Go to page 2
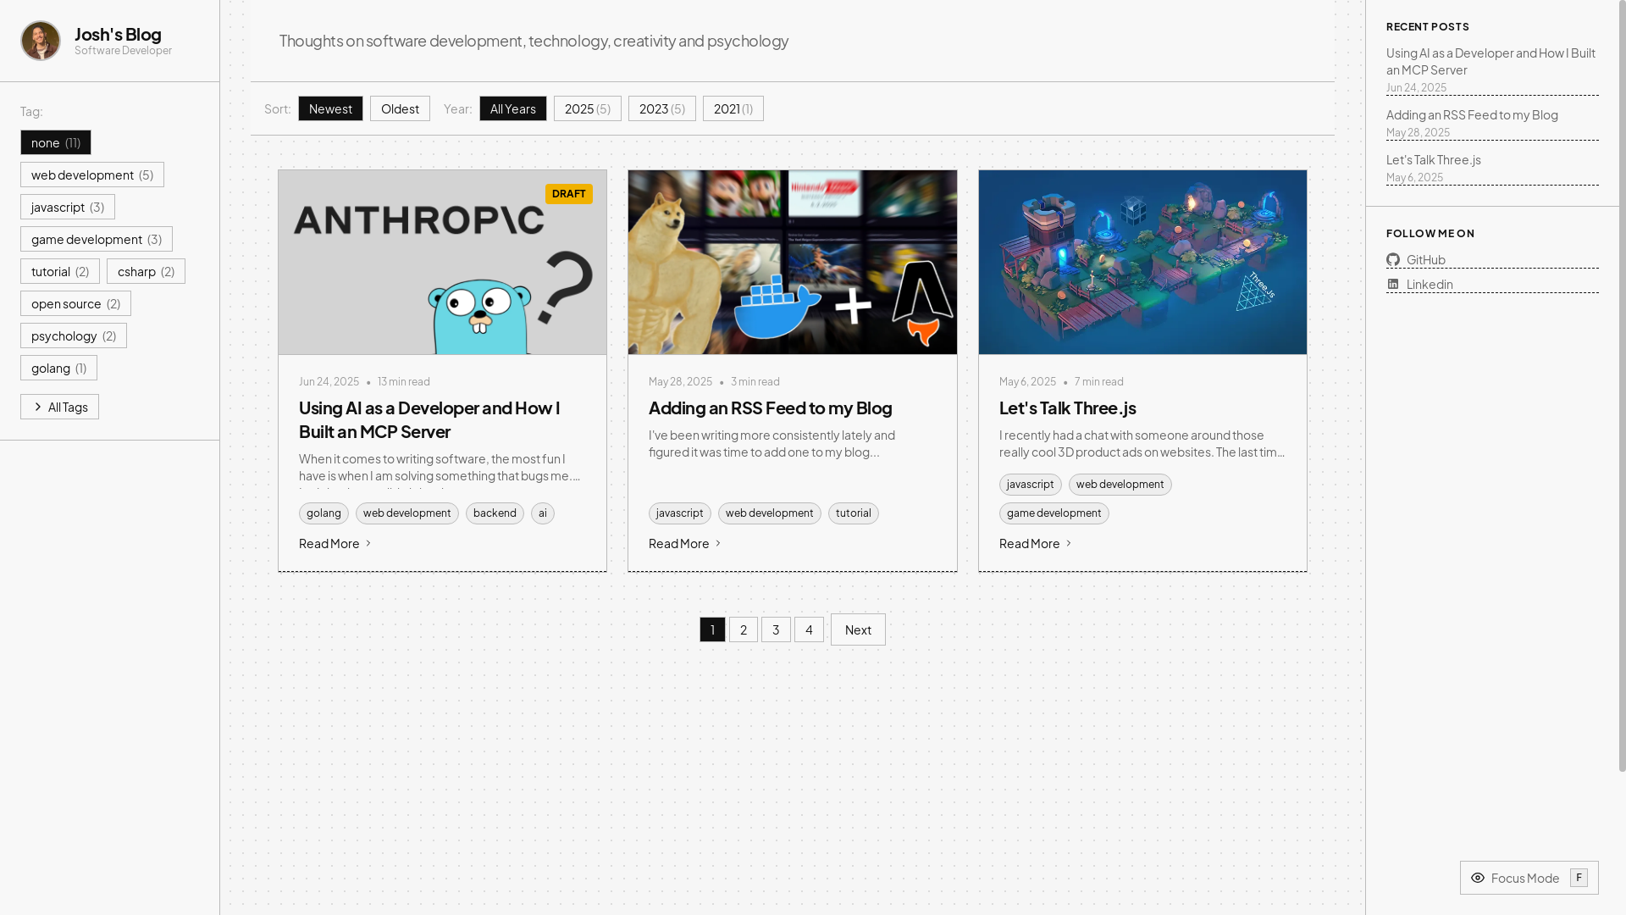The height and width of the screenshot is (915, 1626). 744,629
